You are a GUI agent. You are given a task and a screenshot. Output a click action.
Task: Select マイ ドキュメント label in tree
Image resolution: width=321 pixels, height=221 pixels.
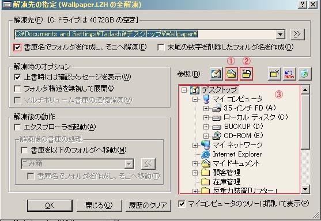click(236, 163)
